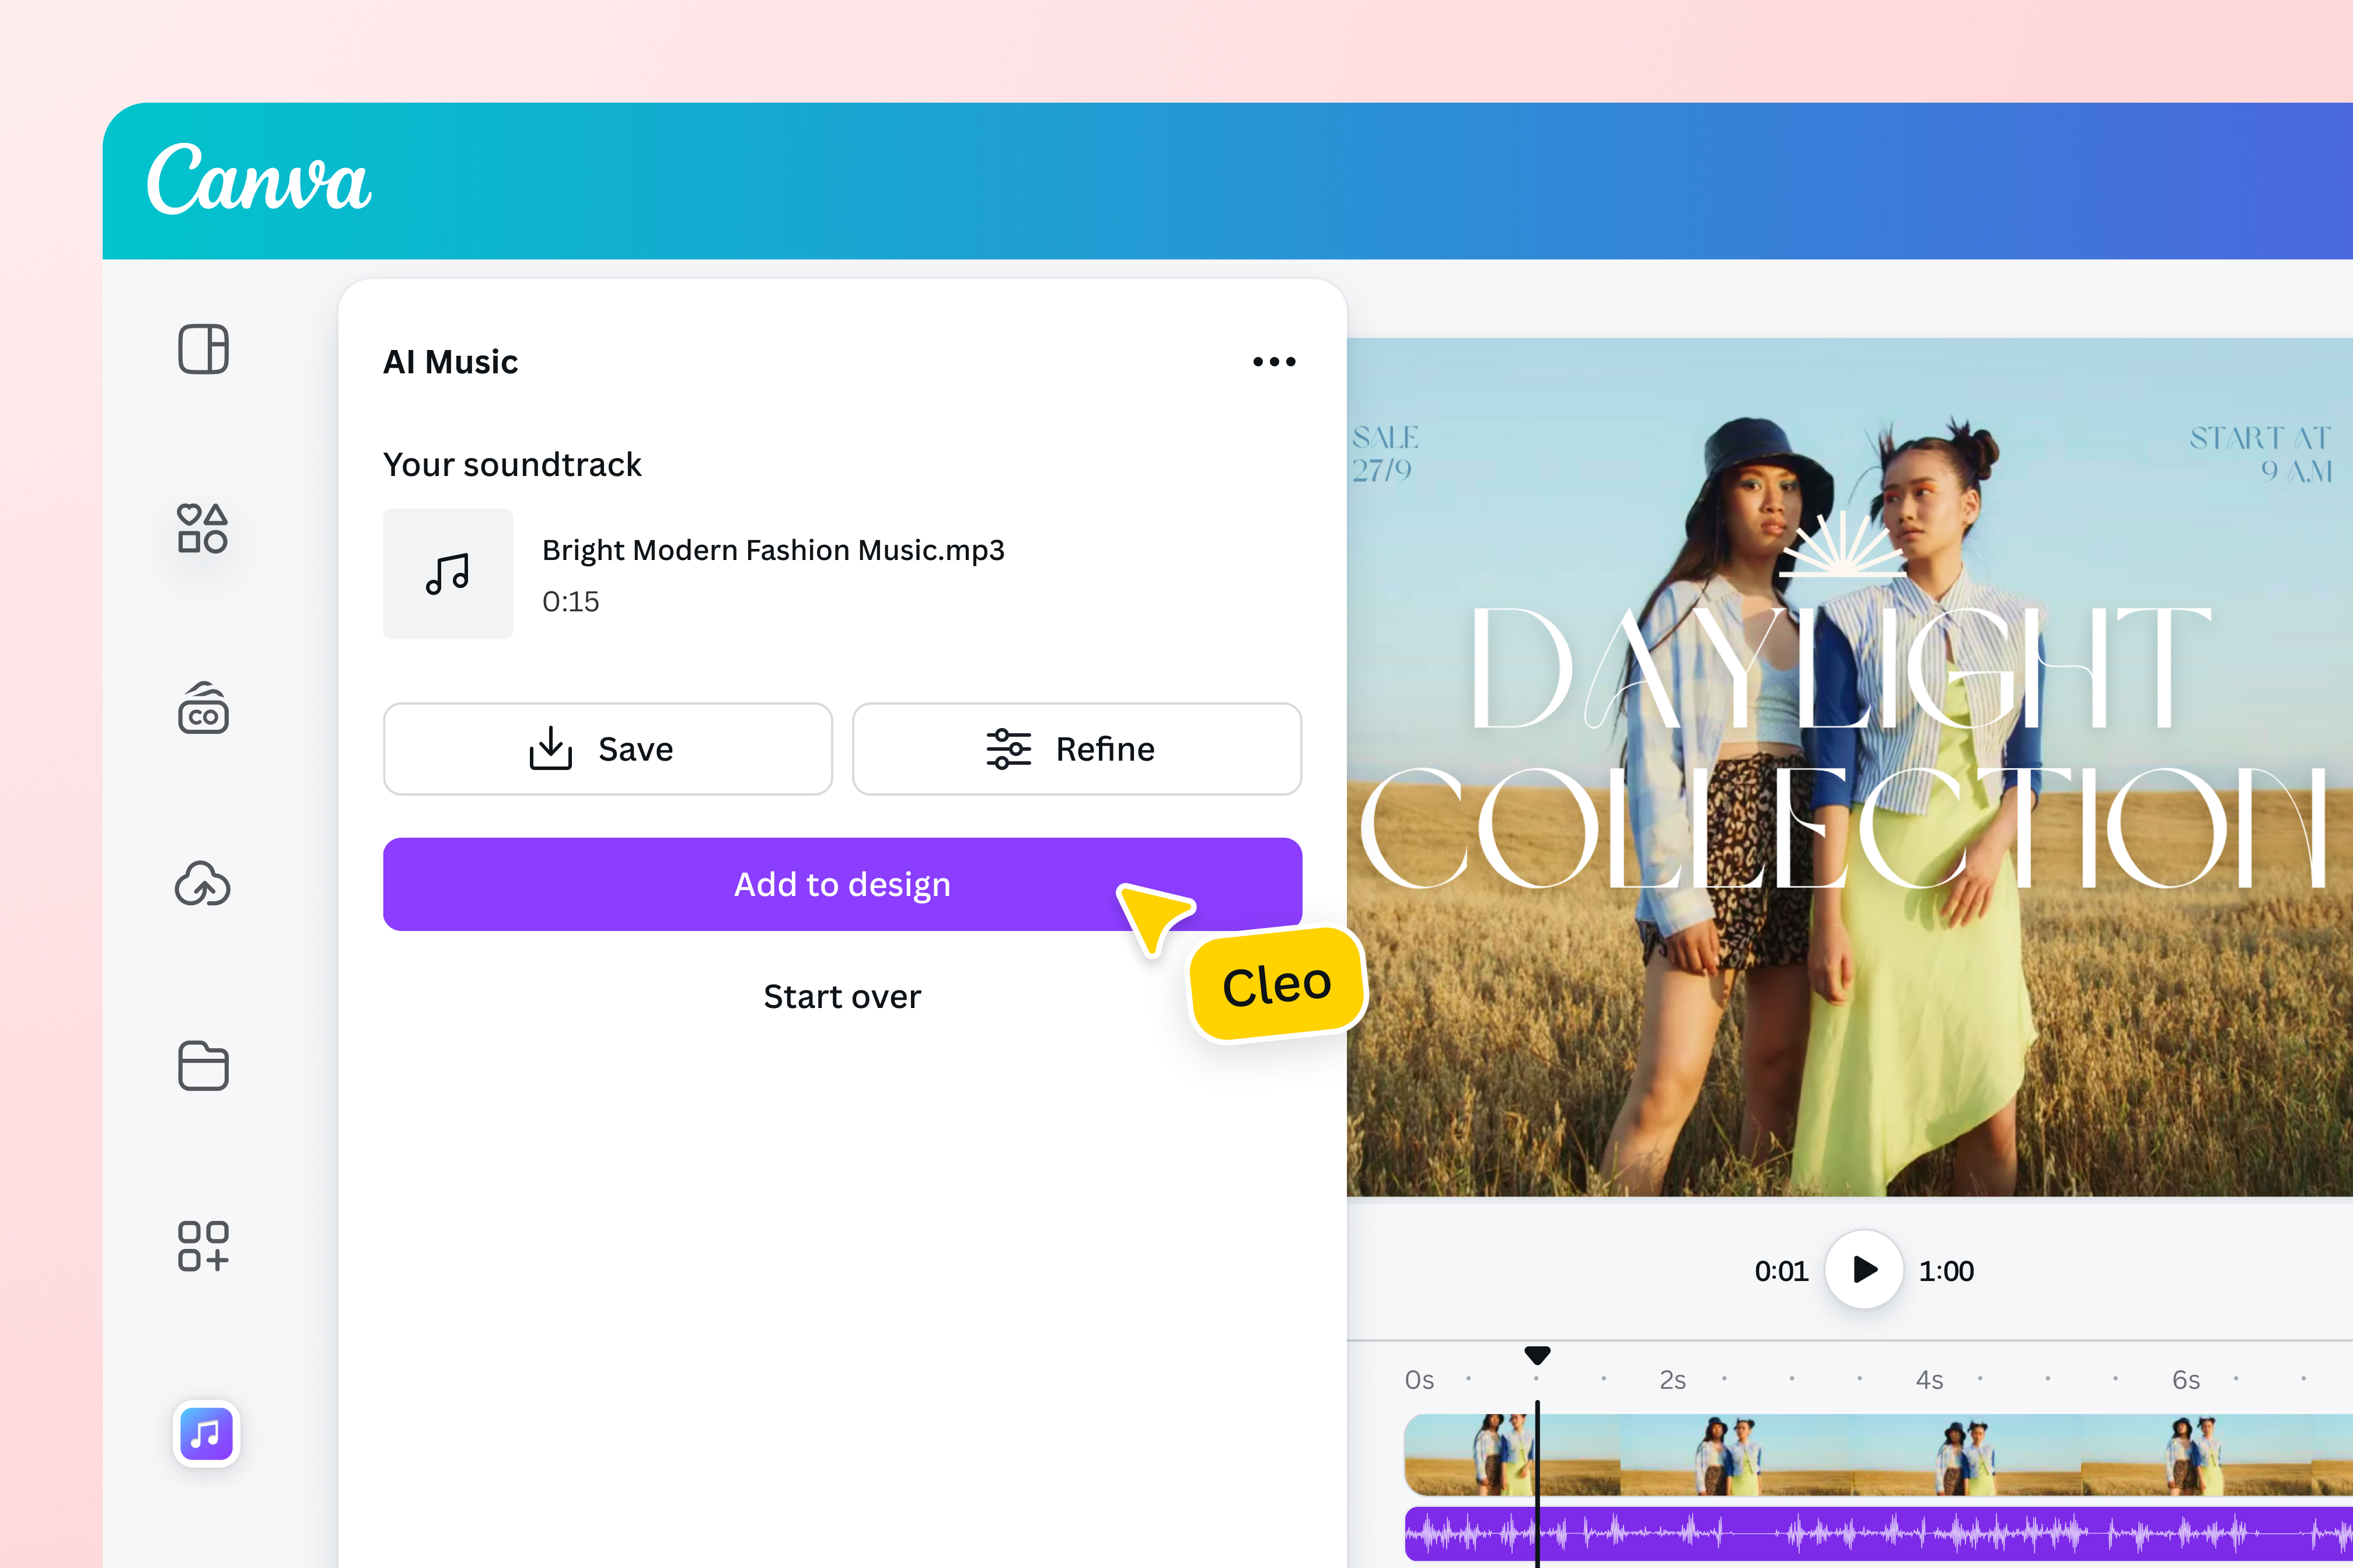Click the 0s mark on timeline ruler

[x=1420, y=1381]
